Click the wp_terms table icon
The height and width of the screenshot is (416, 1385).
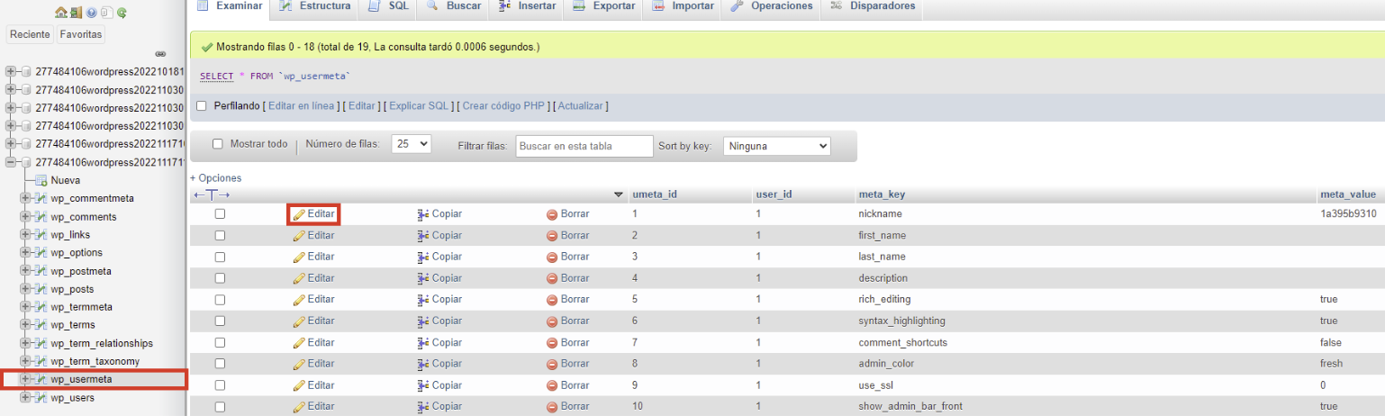pyautogui.click(x=41, y=325)
